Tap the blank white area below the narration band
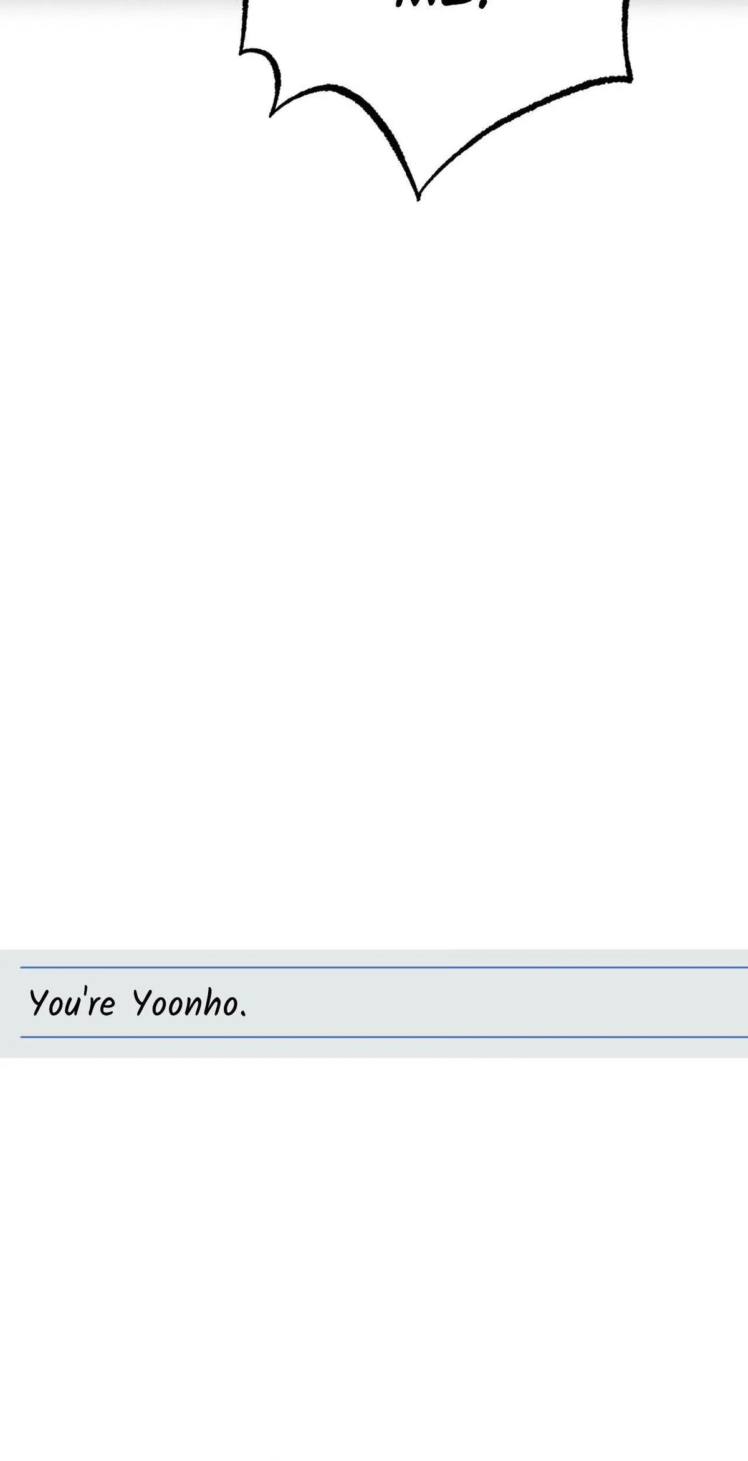Image resolution: width=748 pixels, height=1461 pixels. pos(374,1259)
